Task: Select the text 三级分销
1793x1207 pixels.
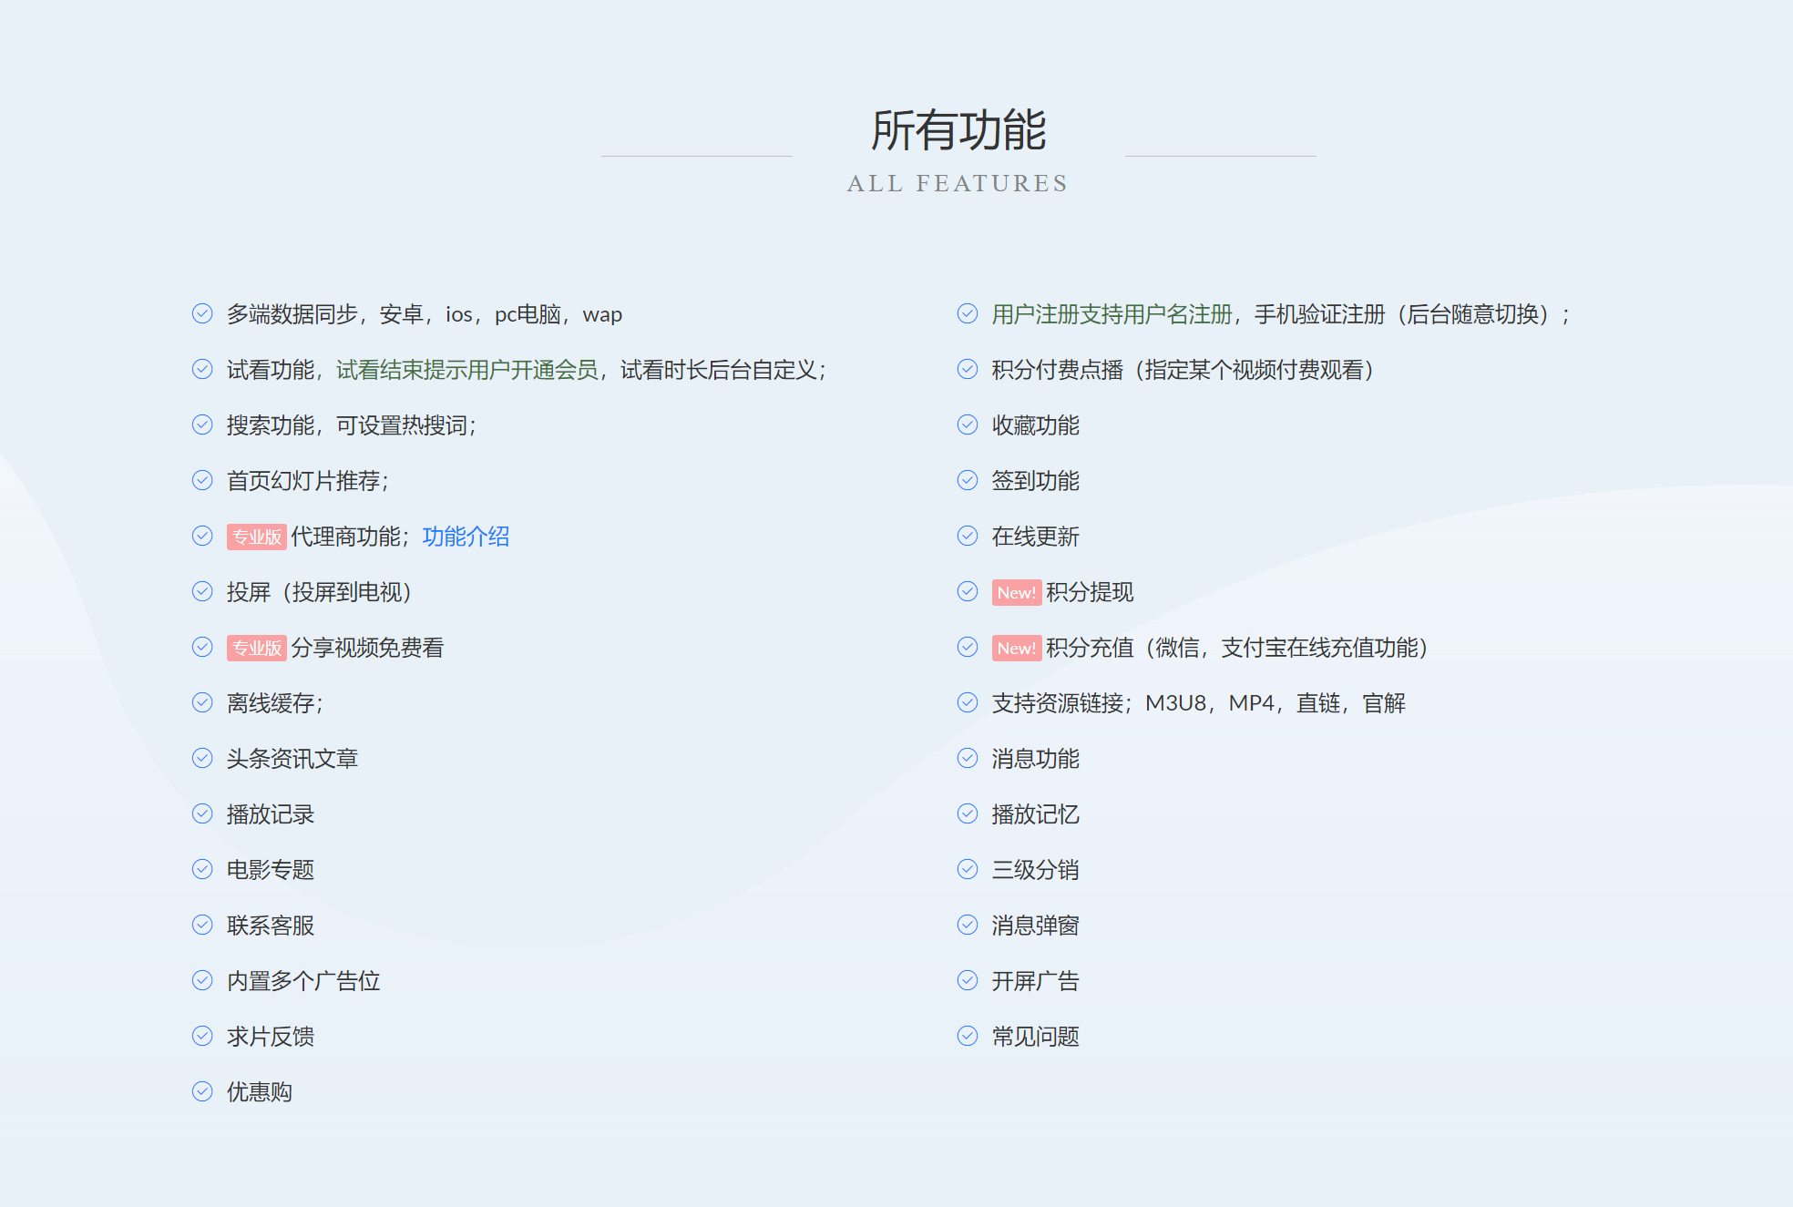Action: coord(1036,870)
